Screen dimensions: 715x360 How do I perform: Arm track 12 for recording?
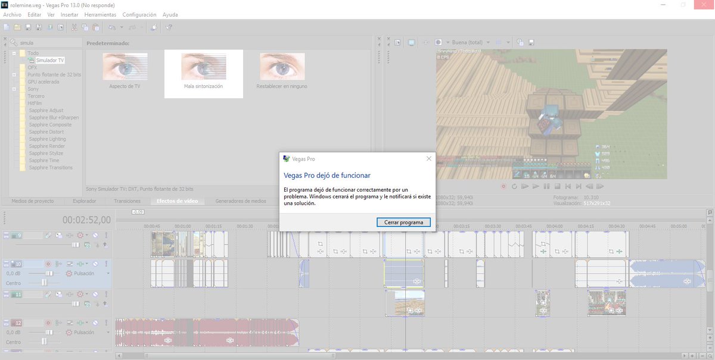48,323
